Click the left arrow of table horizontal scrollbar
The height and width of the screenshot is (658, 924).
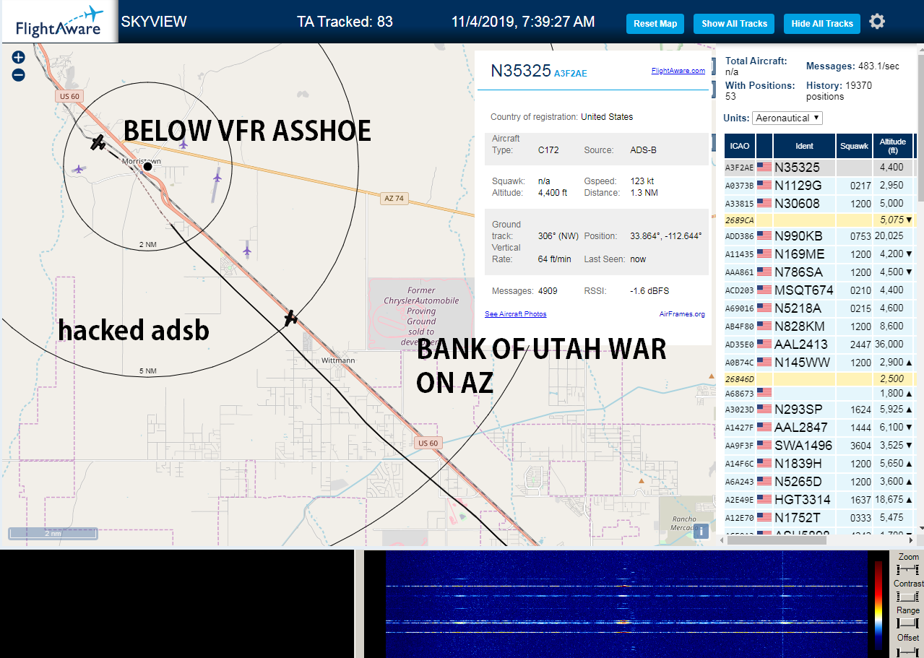[723, 540]
